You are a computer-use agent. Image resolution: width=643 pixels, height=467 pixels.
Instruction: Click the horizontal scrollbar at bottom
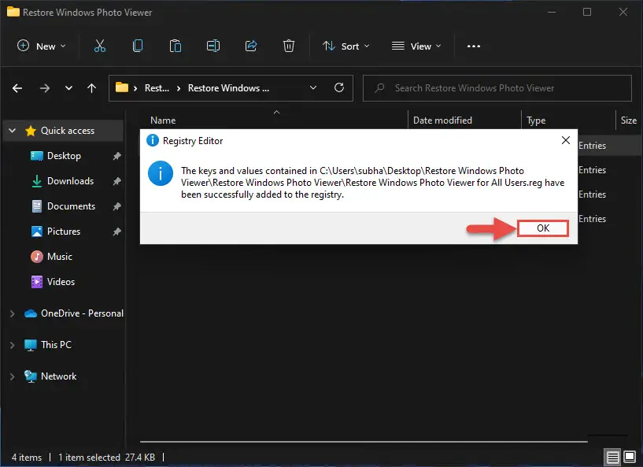364,442
